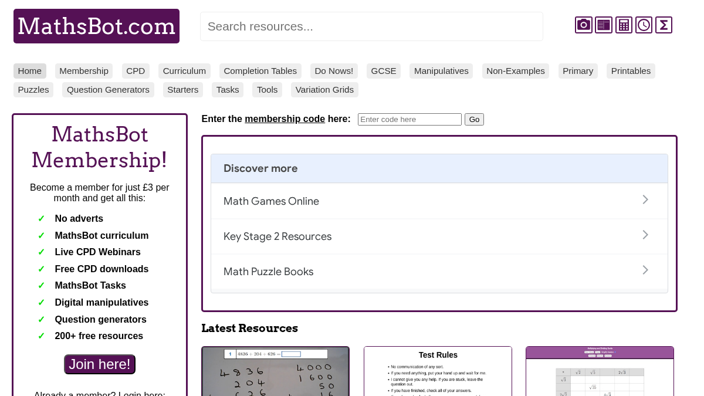The height and width of the screenshot is (396, 704).
Task: Click the Question generators list item
Action: click(100, 320)
